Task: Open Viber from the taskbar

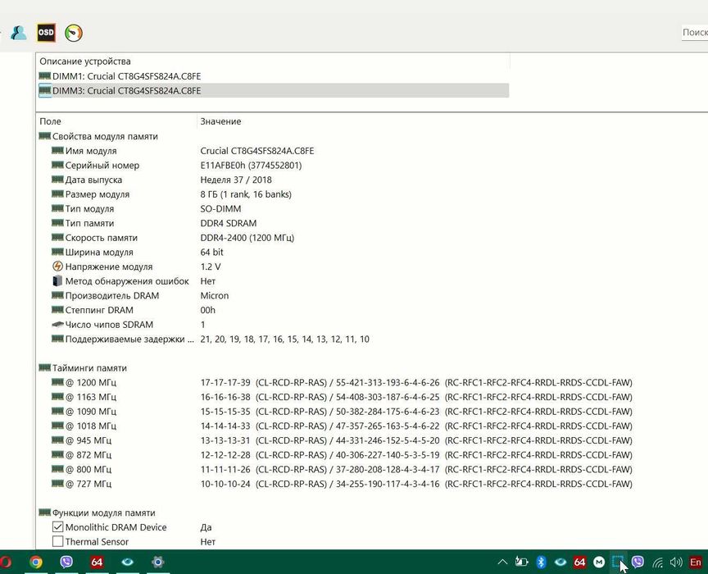Action: pyautogui.click(x=66, y=562)
